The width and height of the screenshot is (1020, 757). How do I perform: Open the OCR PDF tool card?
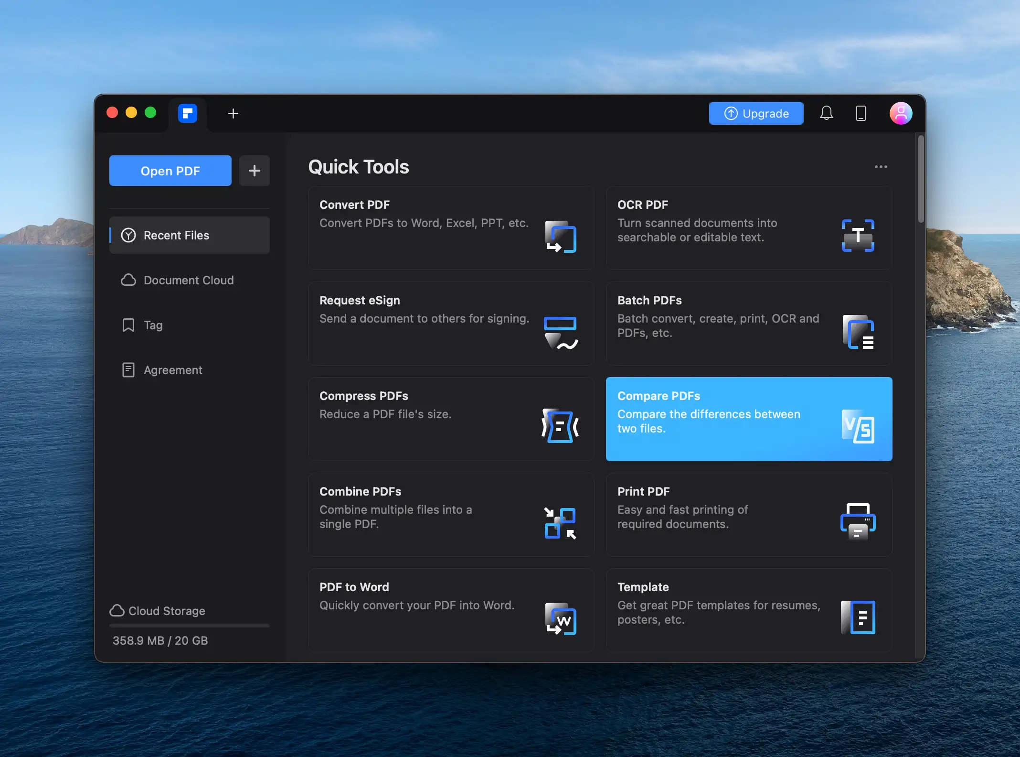(749, 228)
